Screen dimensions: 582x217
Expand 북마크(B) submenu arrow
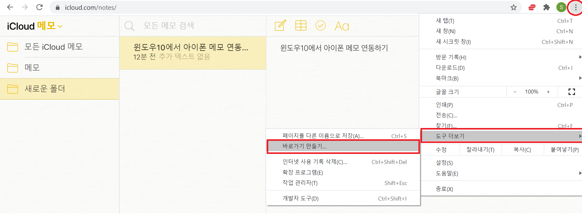click(580, 78)
